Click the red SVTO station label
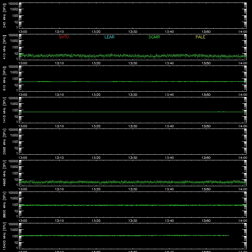The image size is (252, 252). click(64, 37)
